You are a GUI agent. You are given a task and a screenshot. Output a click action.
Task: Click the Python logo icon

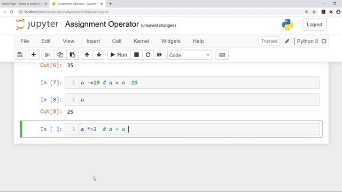pyautogui.click(x=287, y=25)
